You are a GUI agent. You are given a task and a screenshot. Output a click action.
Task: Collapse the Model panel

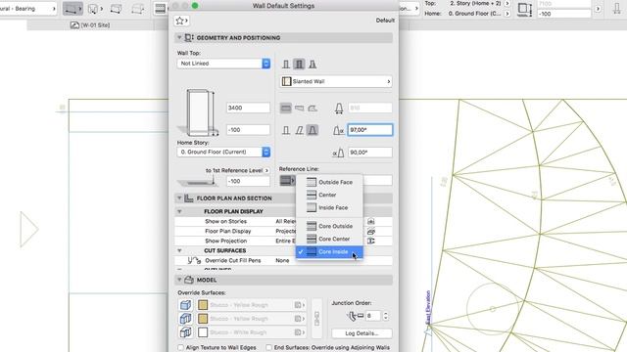click(x=179, y=281)
